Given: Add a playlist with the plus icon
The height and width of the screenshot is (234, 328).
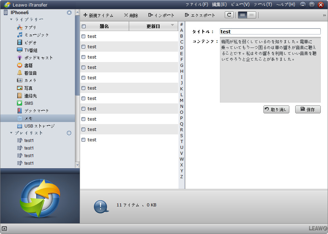Looking at the screenshot, I should point(69,133).
